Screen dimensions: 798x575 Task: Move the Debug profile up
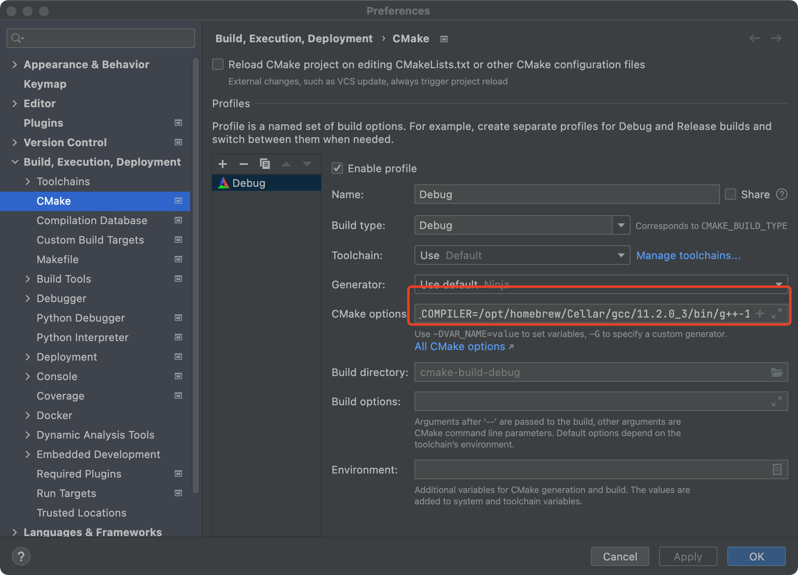286,164
